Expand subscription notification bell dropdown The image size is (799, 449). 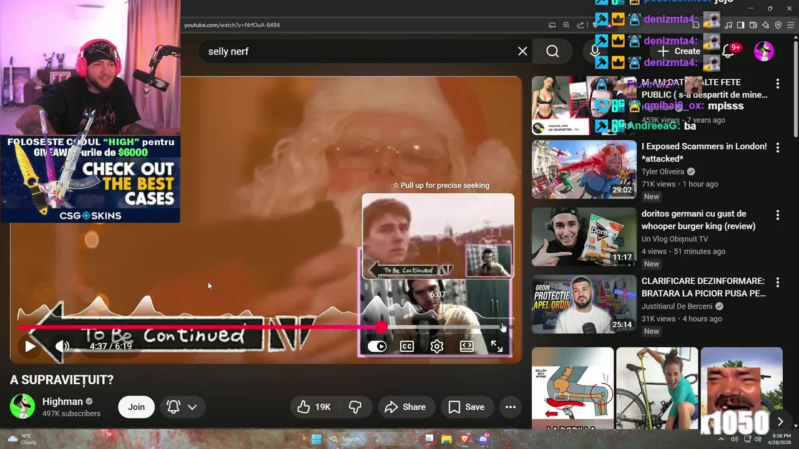click(182, 407)
